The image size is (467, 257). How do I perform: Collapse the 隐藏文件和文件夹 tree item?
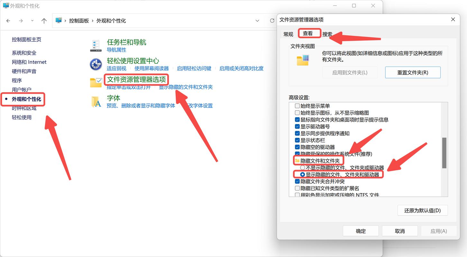click(297, 160)
